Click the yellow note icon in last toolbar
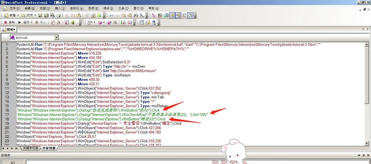371x164 pixels. tap(148, 23)
